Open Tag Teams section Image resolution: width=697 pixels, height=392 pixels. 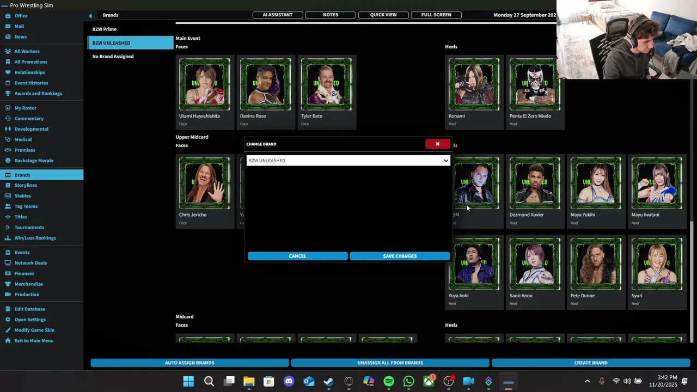tap(26, 206)
